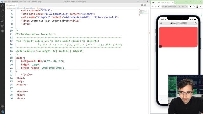Screen dimensions: 203x114
Task: Click the round icon in editor actions
Action: (x=142, y=5)
